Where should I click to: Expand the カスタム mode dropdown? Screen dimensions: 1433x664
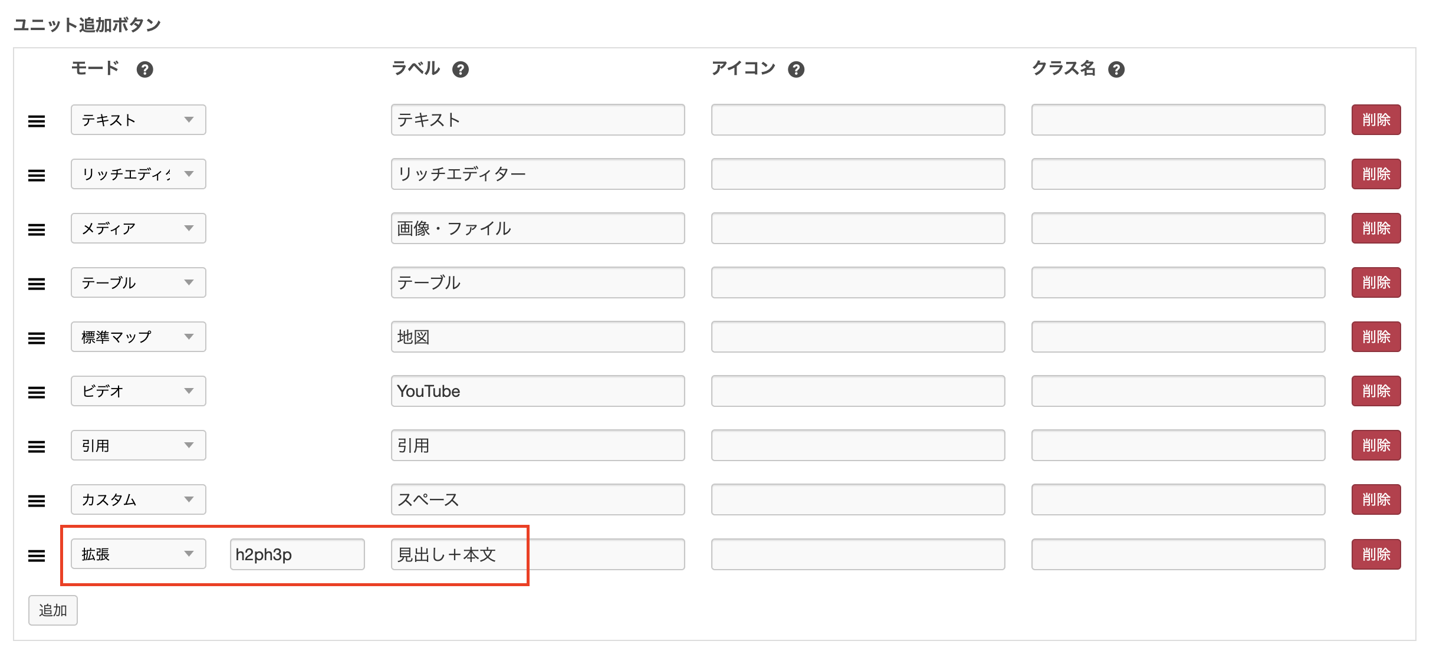(138, 499)
